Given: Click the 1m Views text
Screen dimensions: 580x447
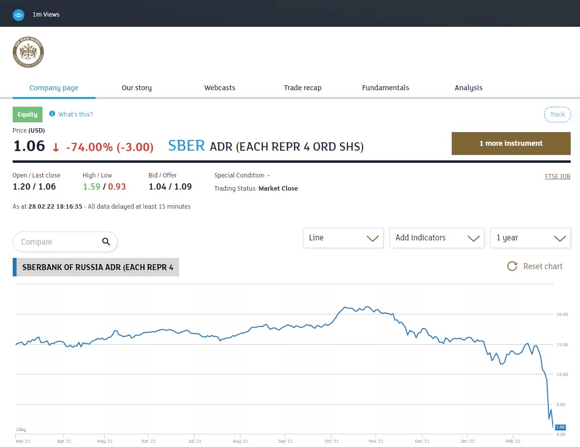Looking at the screenshot, I should click(x=46, y=15).
